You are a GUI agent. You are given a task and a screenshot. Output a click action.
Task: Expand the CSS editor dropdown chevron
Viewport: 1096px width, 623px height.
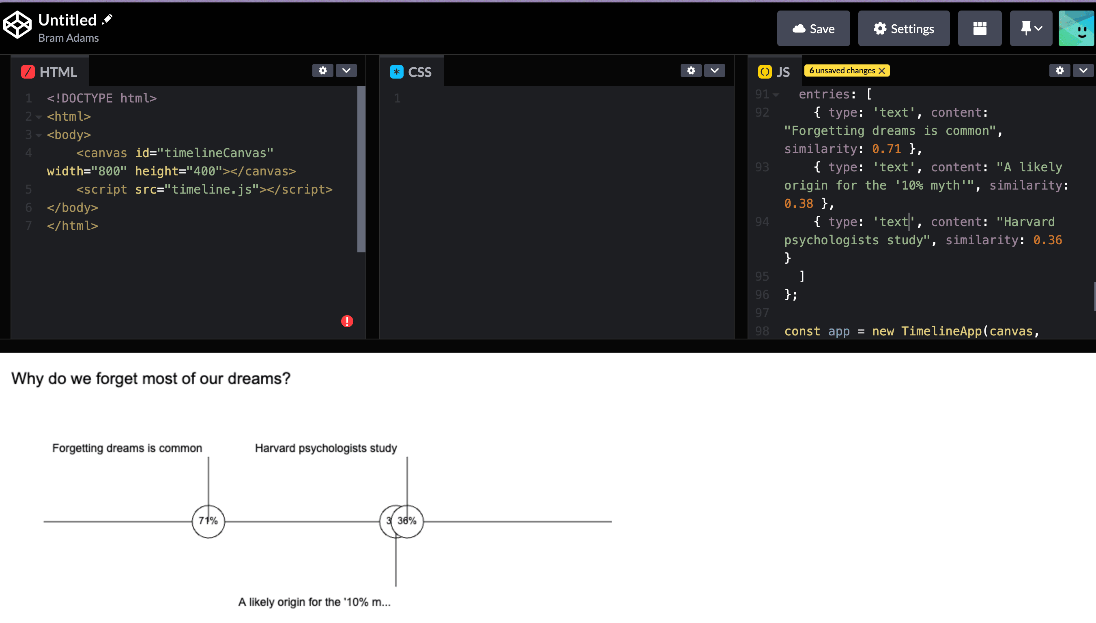coord(714,70)
